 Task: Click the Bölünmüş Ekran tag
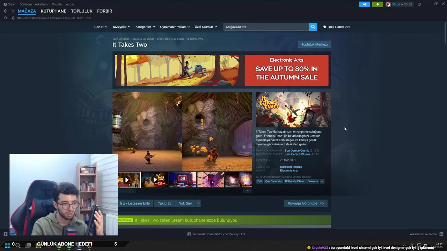(x=294, y=181)
